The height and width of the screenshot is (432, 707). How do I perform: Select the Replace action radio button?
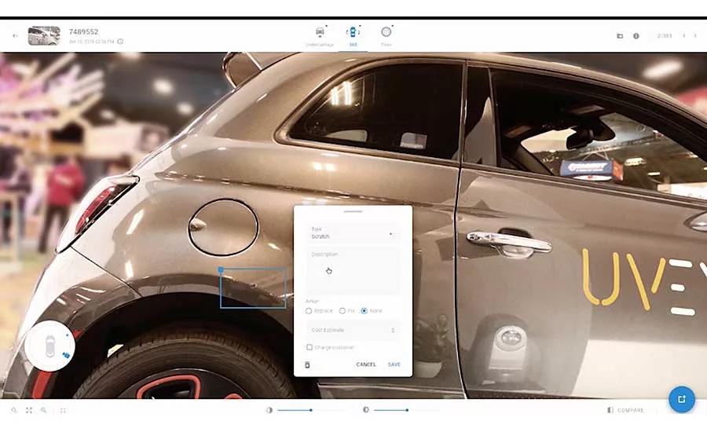(309, 311)
